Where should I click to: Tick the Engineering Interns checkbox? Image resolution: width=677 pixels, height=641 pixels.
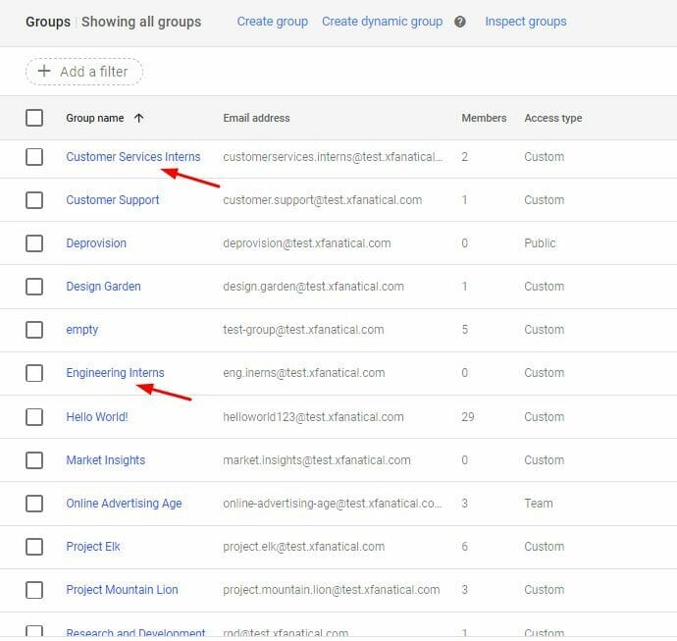pos(34,373)
